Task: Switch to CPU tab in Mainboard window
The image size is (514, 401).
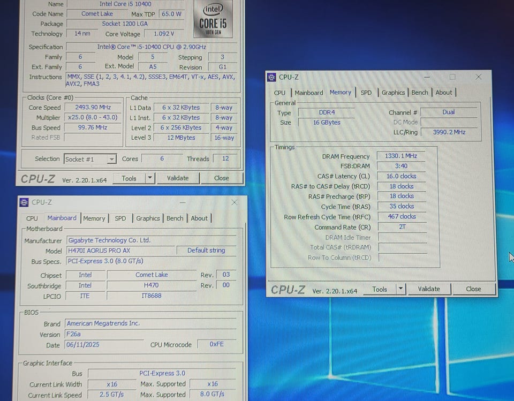Action: point(32,218)
